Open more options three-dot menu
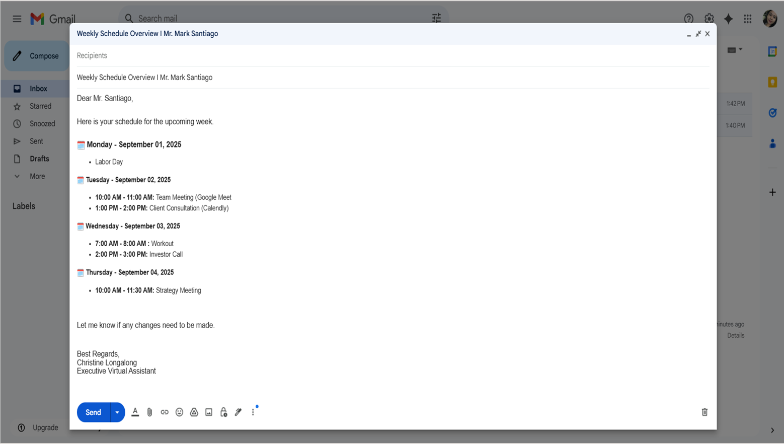This screenshot has width=784, height=444. click(253, 412)
